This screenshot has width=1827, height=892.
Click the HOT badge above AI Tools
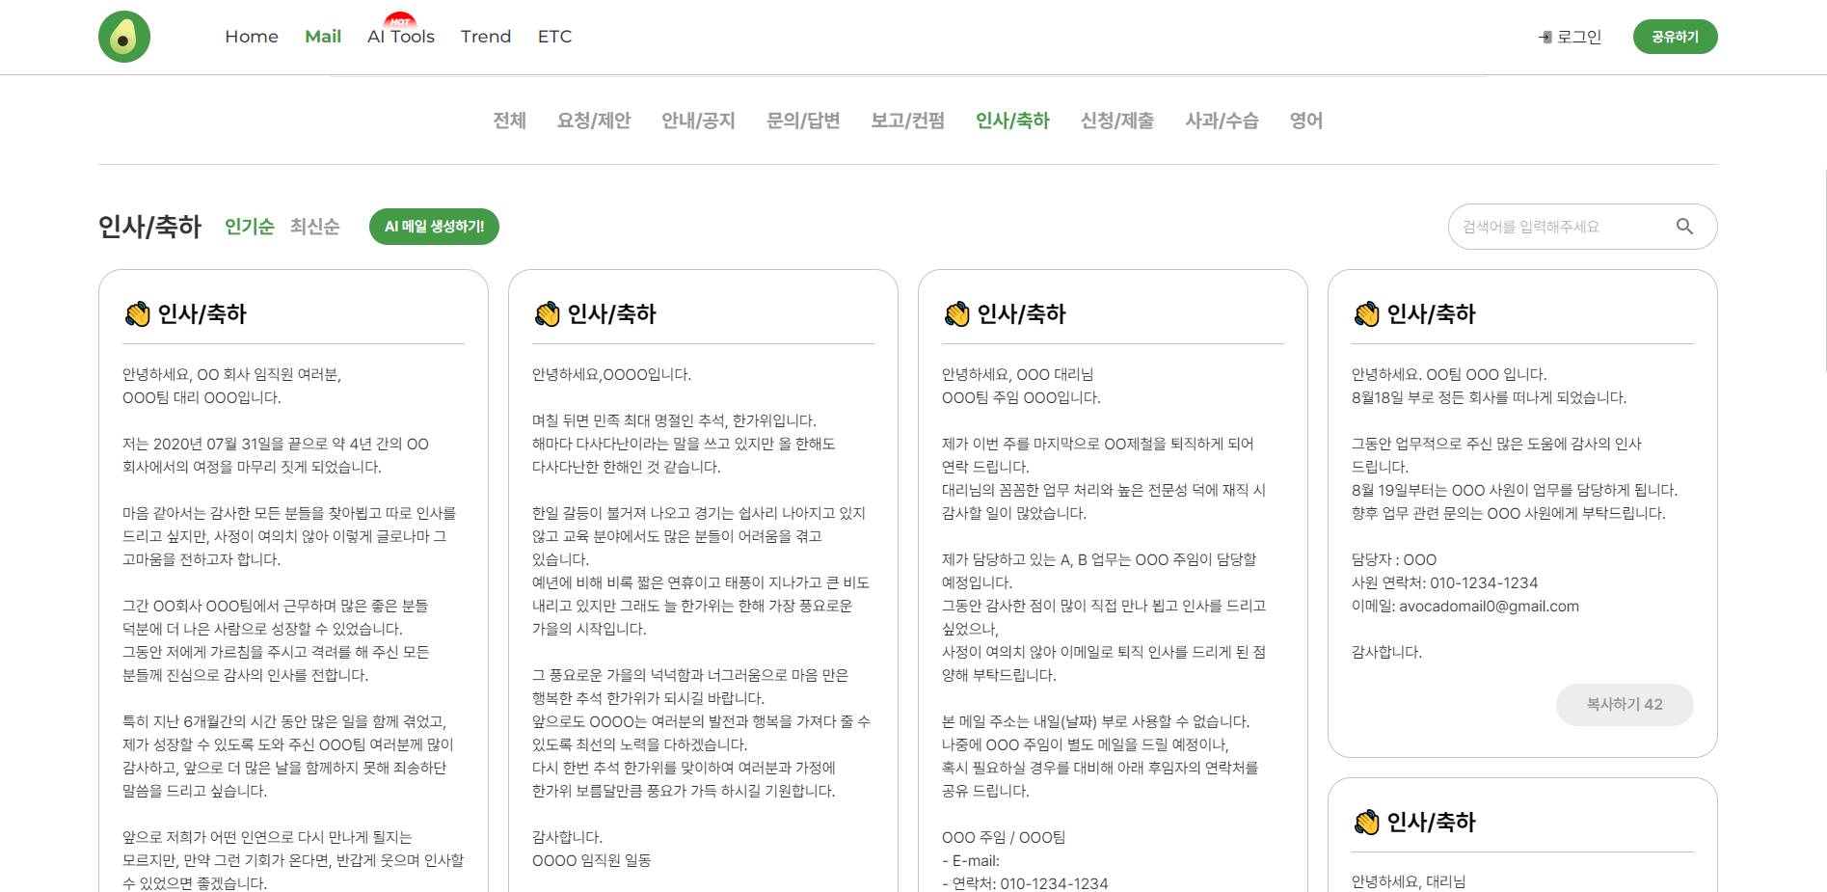click(x=400, y=20)
